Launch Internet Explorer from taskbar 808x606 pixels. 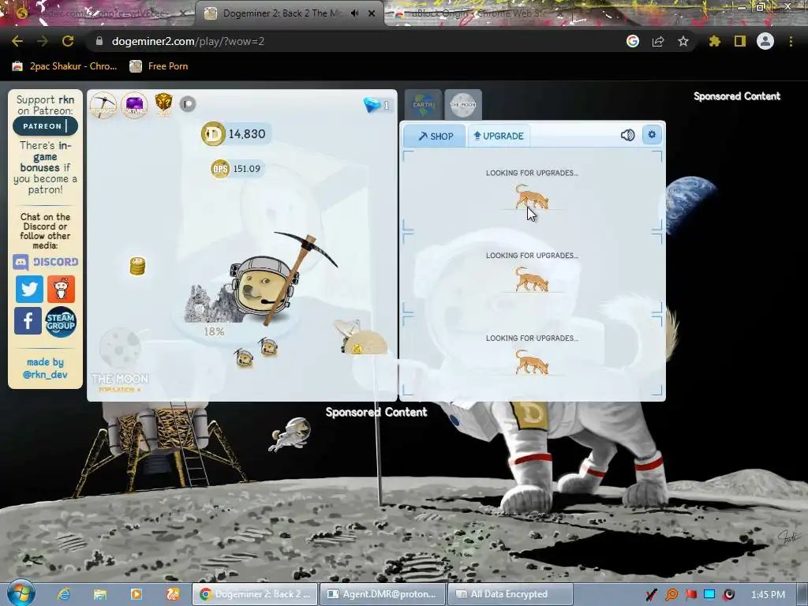pos(64,594)
